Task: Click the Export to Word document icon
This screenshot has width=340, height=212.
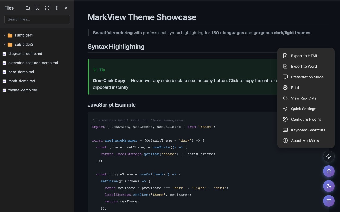Action: point(285,66)
